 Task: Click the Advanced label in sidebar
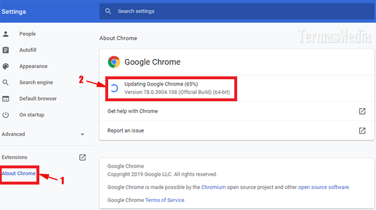coord(13,134)
